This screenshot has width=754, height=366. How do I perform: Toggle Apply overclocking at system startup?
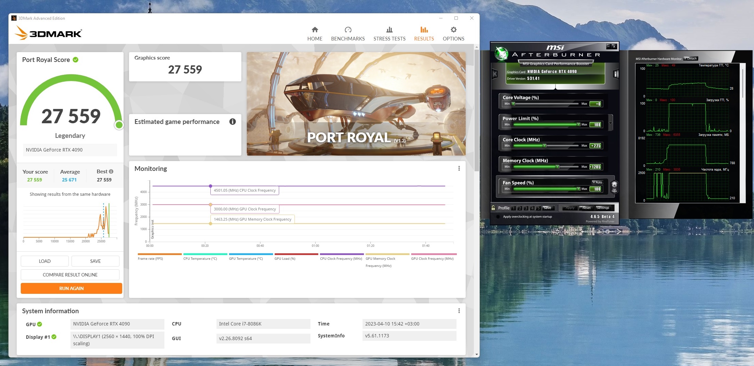click(x=498, y=217)
